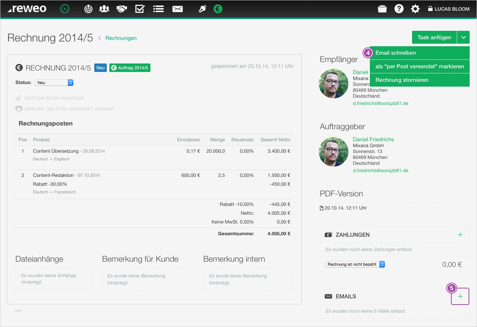The width and height of the screenshot is (477, 327).
Task: Click the '1.500,00 €' net amount
Action: pos(279,175)
